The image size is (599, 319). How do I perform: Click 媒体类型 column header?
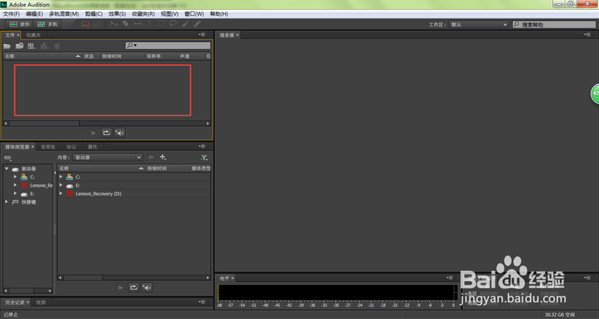click(x=201, y=168)
